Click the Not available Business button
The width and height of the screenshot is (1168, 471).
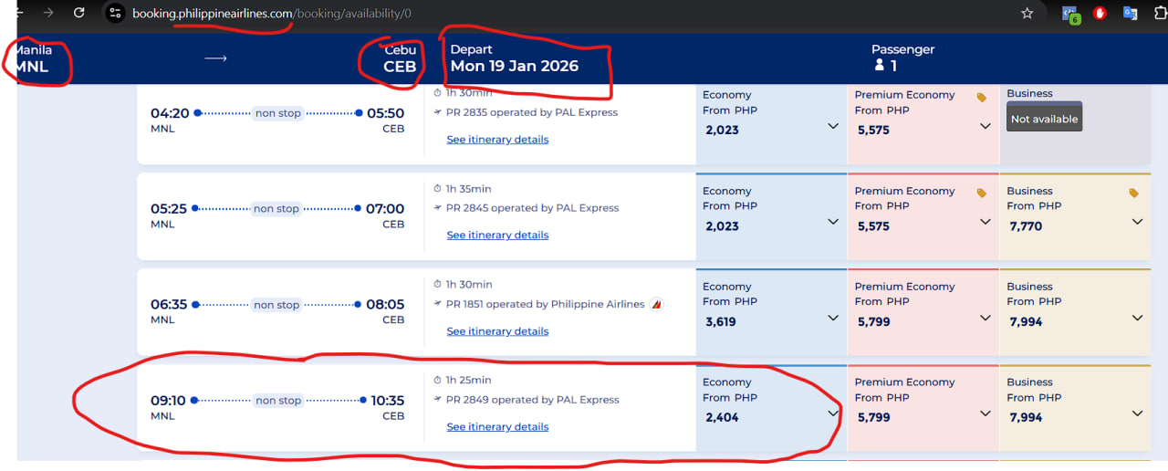(x=1044, y=119)
